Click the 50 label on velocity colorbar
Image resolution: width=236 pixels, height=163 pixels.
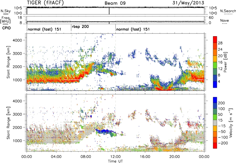[x=220, y=114]
